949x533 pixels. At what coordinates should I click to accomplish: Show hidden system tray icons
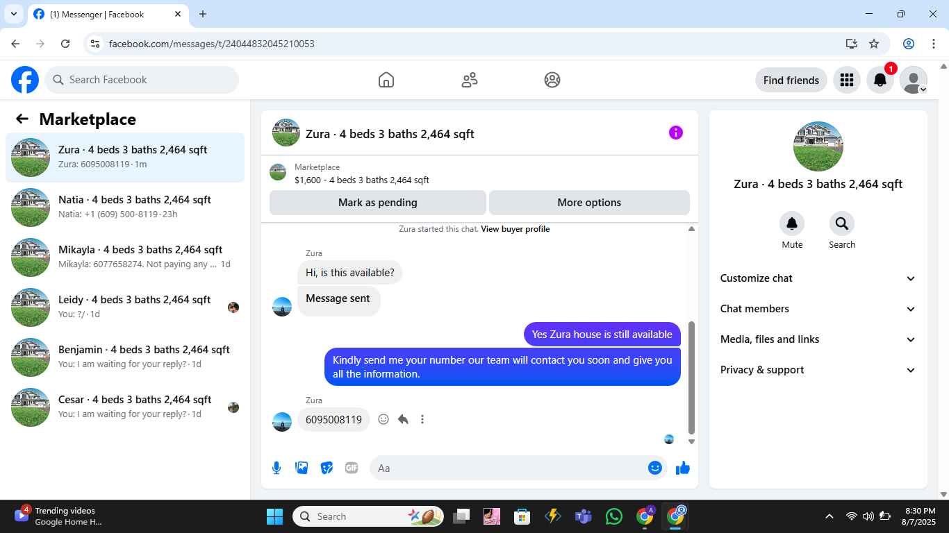point(829,516)
